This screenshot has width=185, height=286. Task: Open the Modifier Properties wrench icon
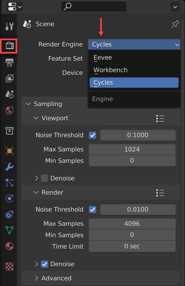(9, 167)
